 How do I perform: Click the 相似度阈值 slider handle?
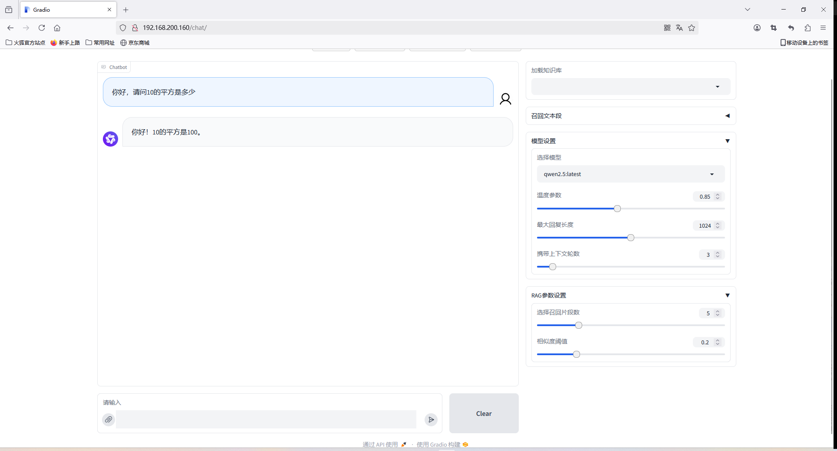[577, 354]
